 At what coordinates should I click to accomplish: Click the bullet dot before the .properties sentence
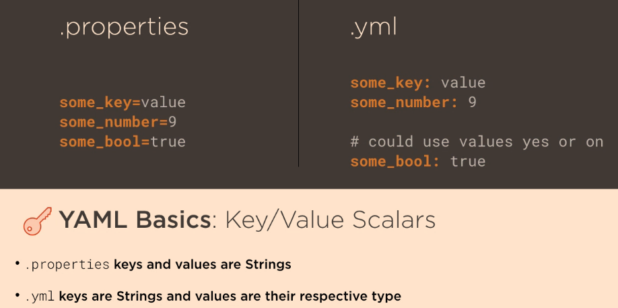point(17,264)
